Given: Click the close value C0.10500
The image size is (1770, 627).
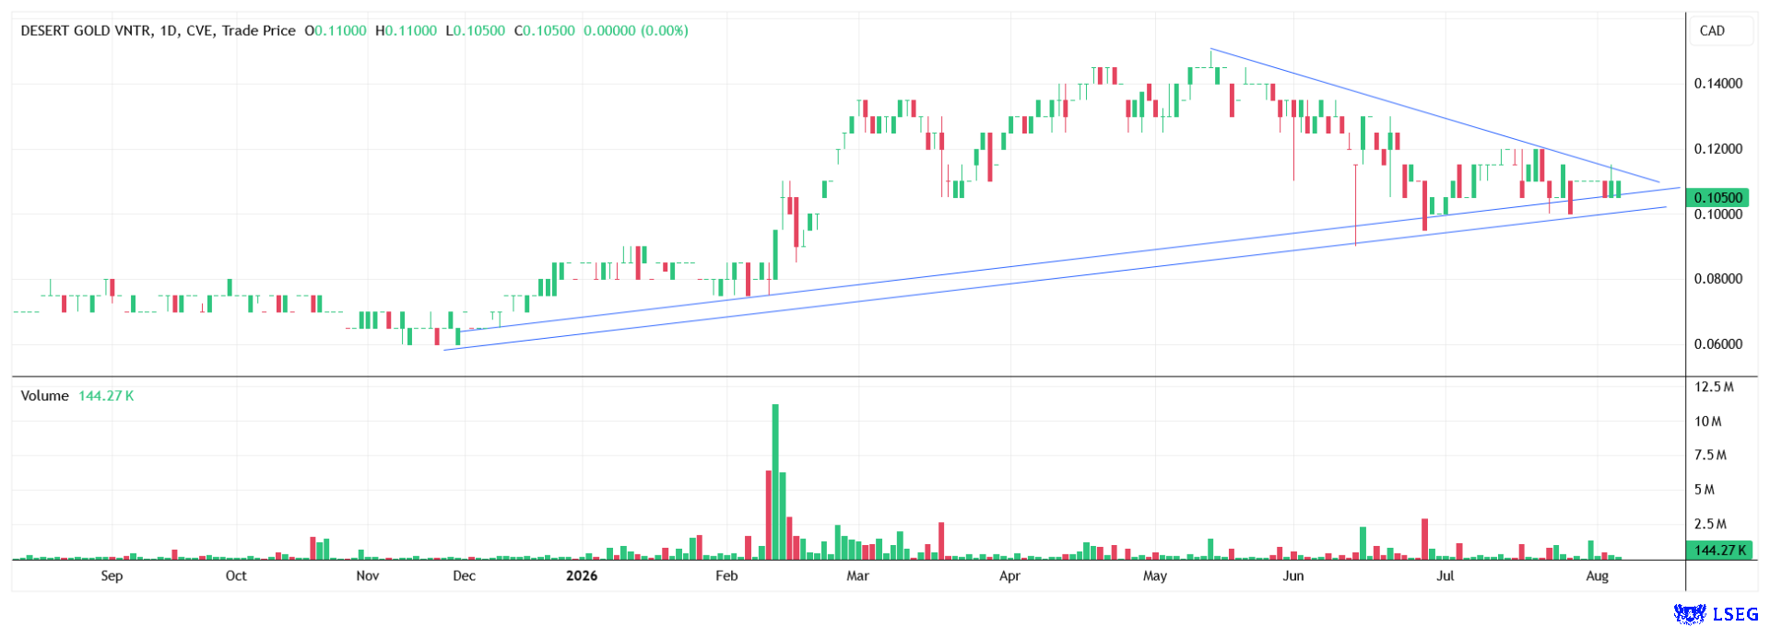Looking at the screenshot, I should pos(545,30).
